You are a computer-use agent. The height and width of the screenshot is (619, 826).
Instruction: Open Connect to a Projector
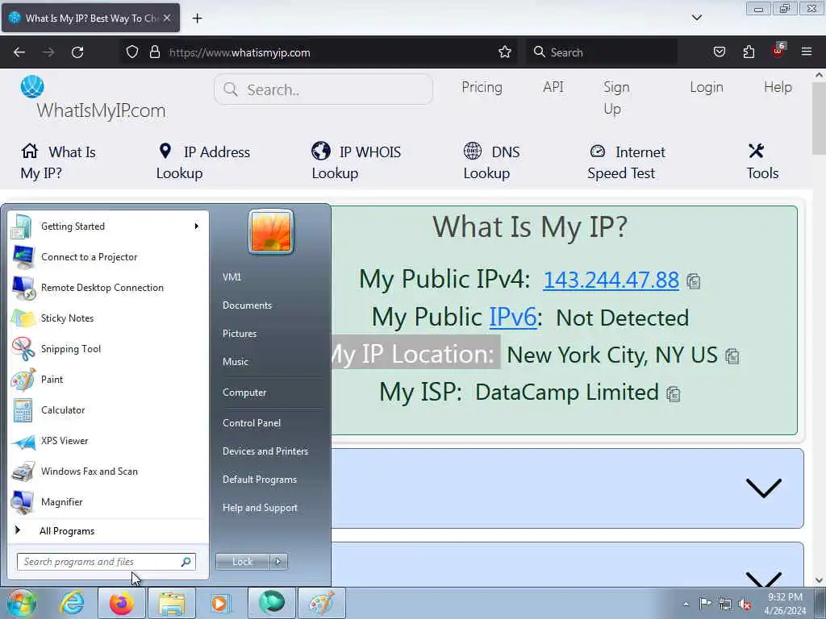point(108,257)
